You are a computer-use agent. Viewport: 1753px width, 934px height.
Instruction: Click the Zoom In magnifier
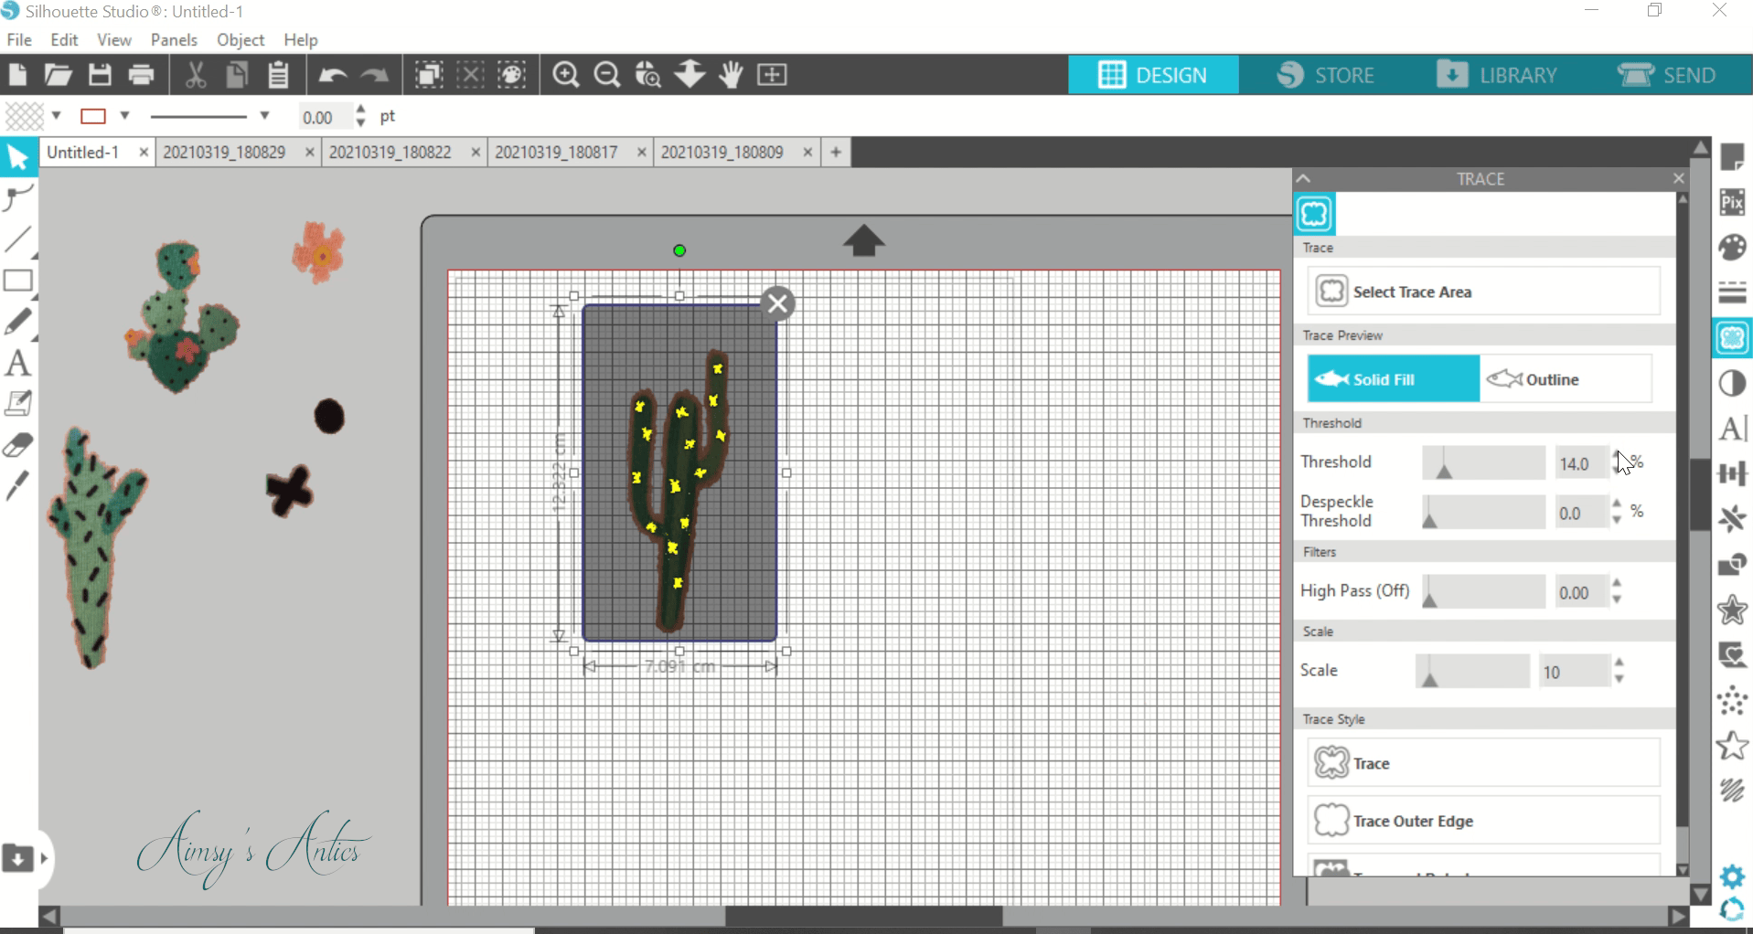(x=566, y=75)
